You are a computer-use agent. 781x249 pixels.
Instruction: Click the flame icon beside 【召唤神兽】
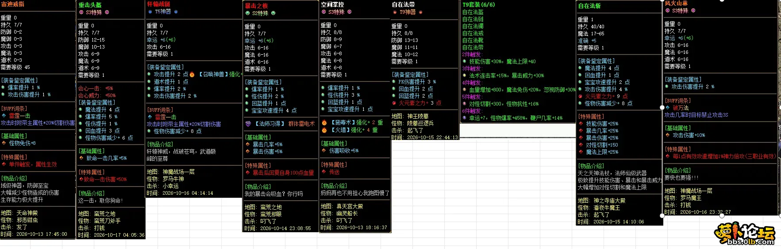point(192,75)
